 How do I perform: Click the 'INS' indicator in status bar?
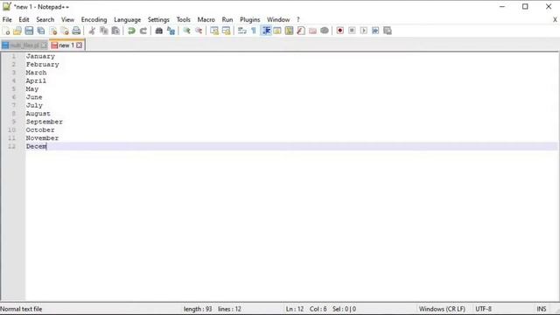542,309
